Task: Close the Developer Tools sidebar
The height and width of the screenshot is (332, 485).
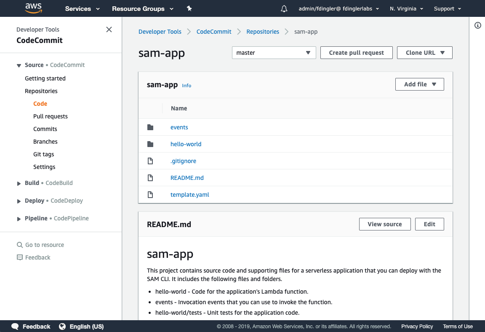Action: pyautogui.click(x=109, y=29)
